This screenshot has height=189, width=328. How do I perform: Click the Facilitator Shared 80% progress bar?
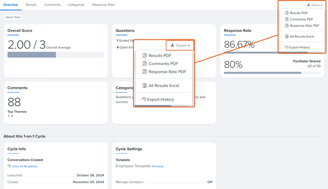272,73
